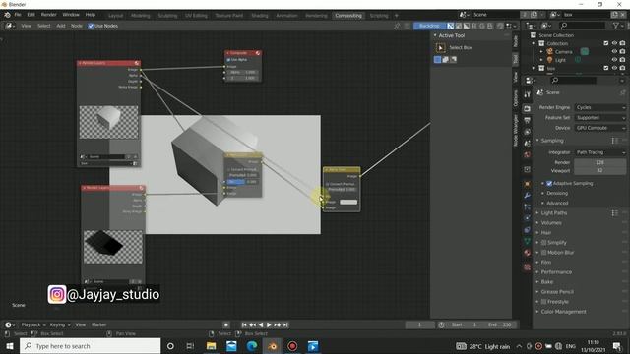Open the Render menu

48,15
